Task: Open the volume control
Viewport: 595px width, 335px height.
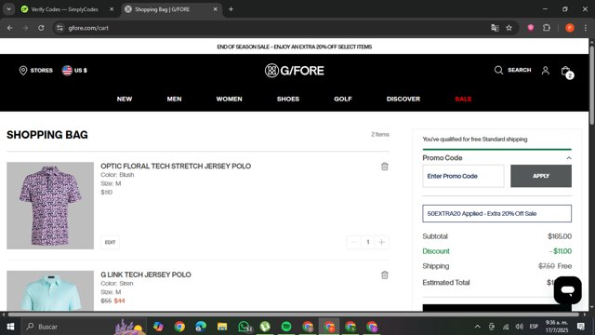Action: [520, 327]
